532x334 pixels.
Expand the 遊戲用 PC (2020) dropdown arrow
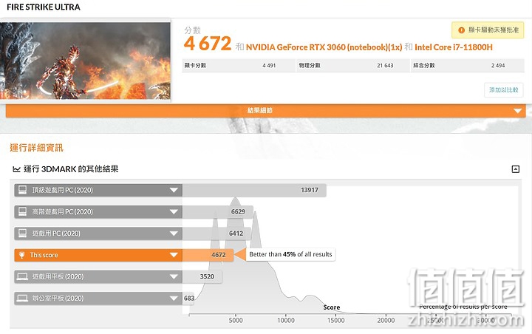[174, 234]
